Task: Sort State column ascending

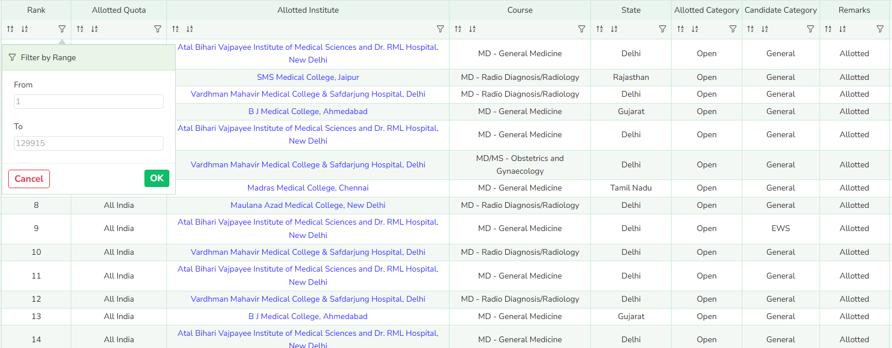Action: 600,29
